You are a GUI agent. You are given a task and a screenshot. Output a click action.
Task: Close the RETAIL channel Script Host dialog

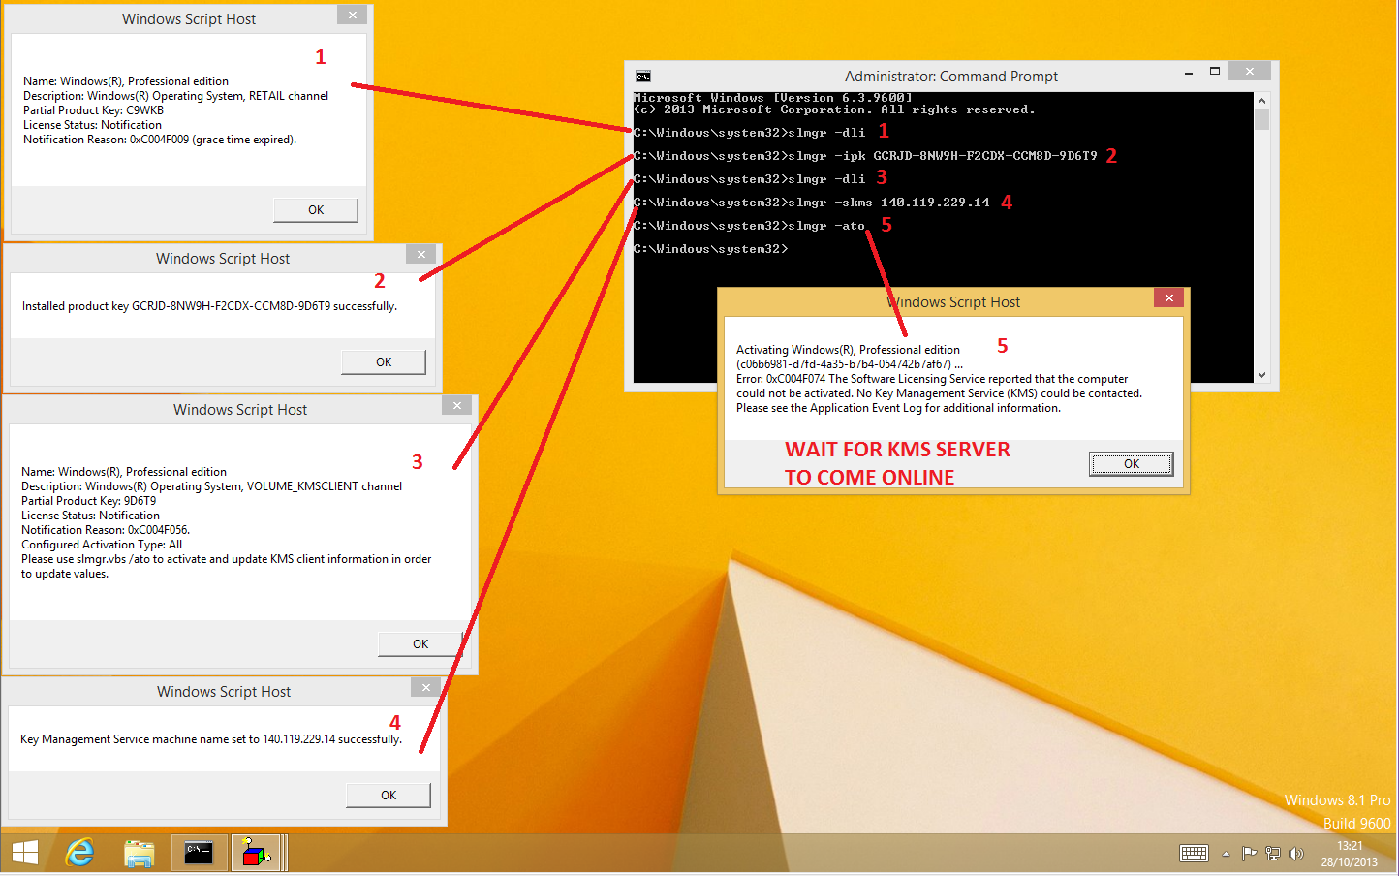(353, 15)
